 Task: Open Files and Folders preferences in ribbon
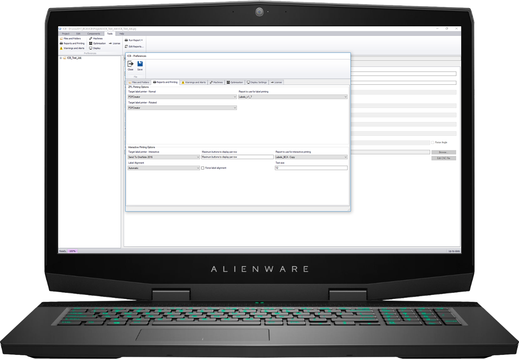(x=70, y=38)
